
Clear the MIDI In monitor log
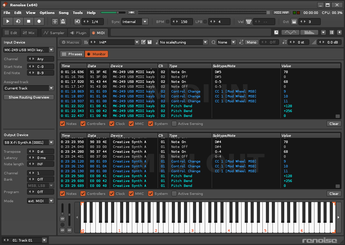coord(333,124)
